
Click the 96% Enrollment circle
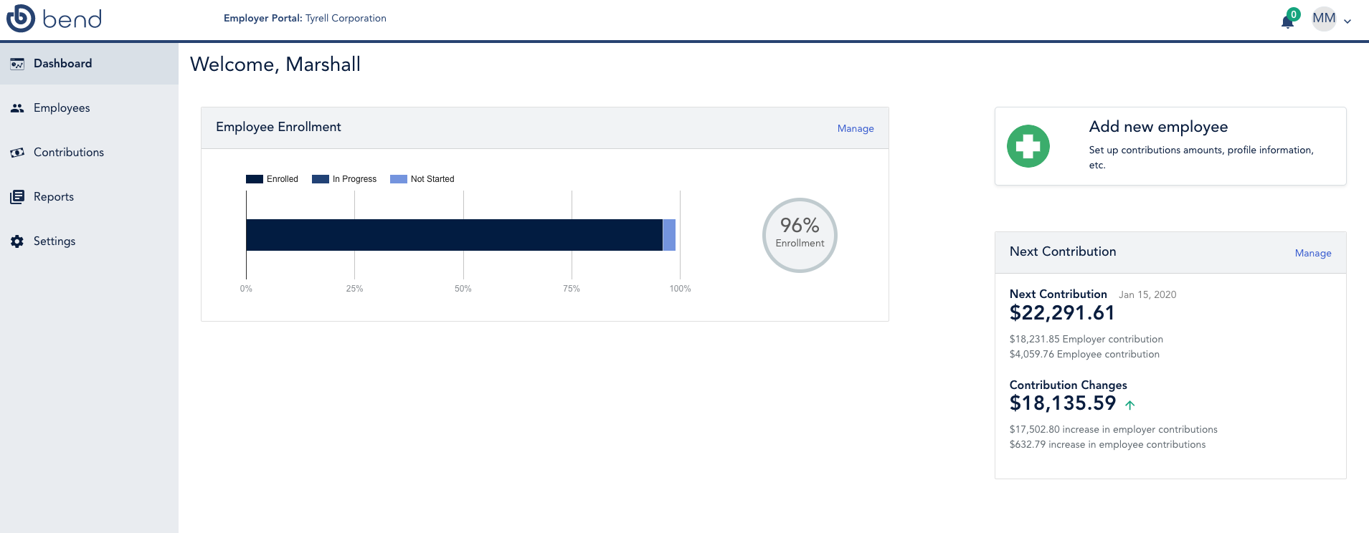800,235
